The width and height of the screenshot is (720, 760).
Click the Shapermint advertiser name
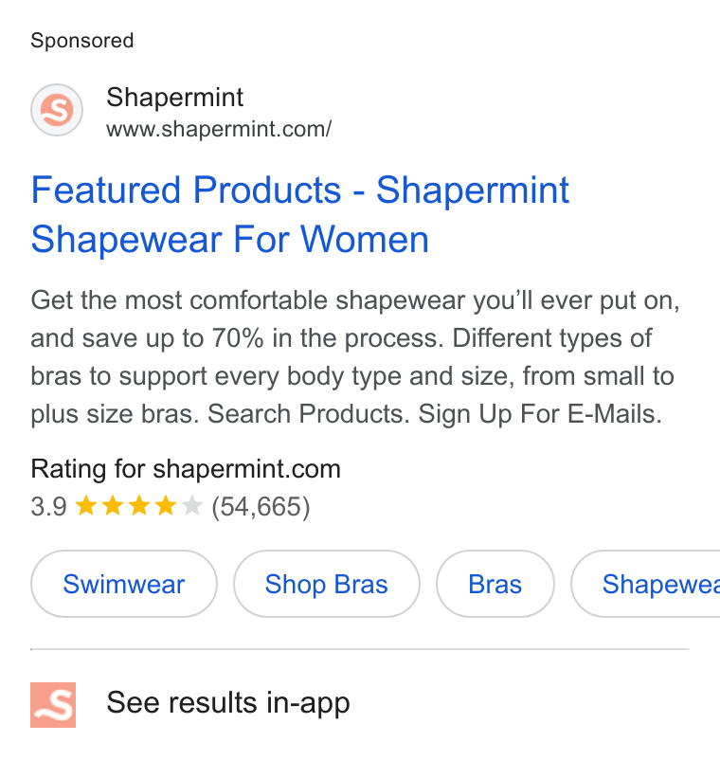(174, 97)
